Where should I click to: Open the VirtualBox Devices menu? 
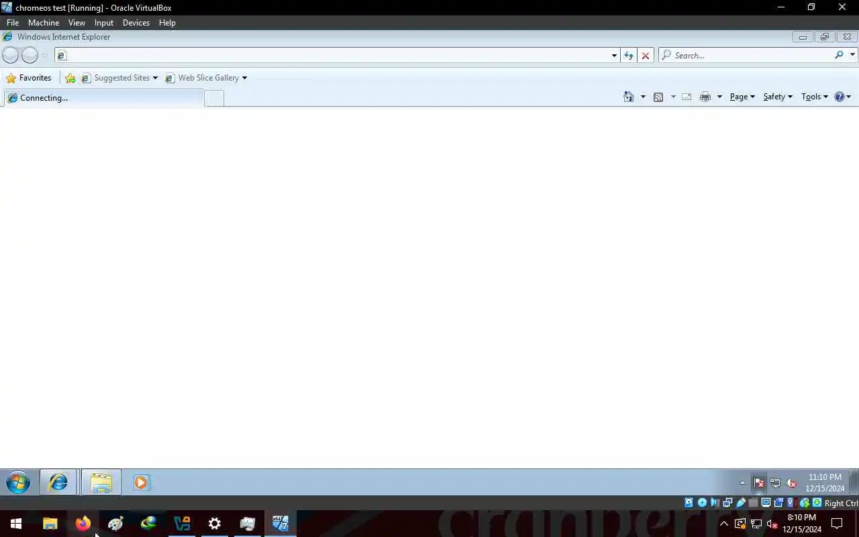pyautogui.click(x=136, y=23)
